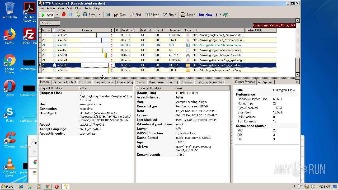Viewport: 338px width, 190px height.
Task: Open the dropdown arrow beside the info icon
Action: coord(220,15)
